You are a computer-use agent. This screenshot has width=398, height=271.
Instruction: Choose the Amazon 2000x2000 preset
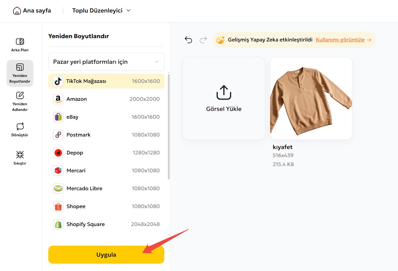[106, 99]
